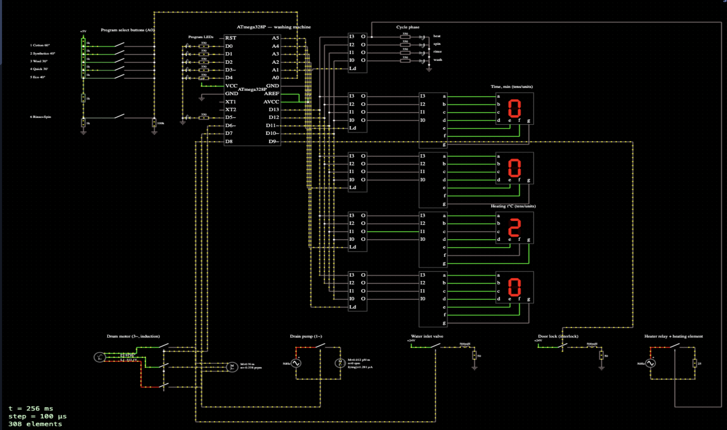The height and width of the screenshot is (430, 727).
Task: Select the Heating tens display showing 2
Action: pyautogui.click(x=514, y=228)
